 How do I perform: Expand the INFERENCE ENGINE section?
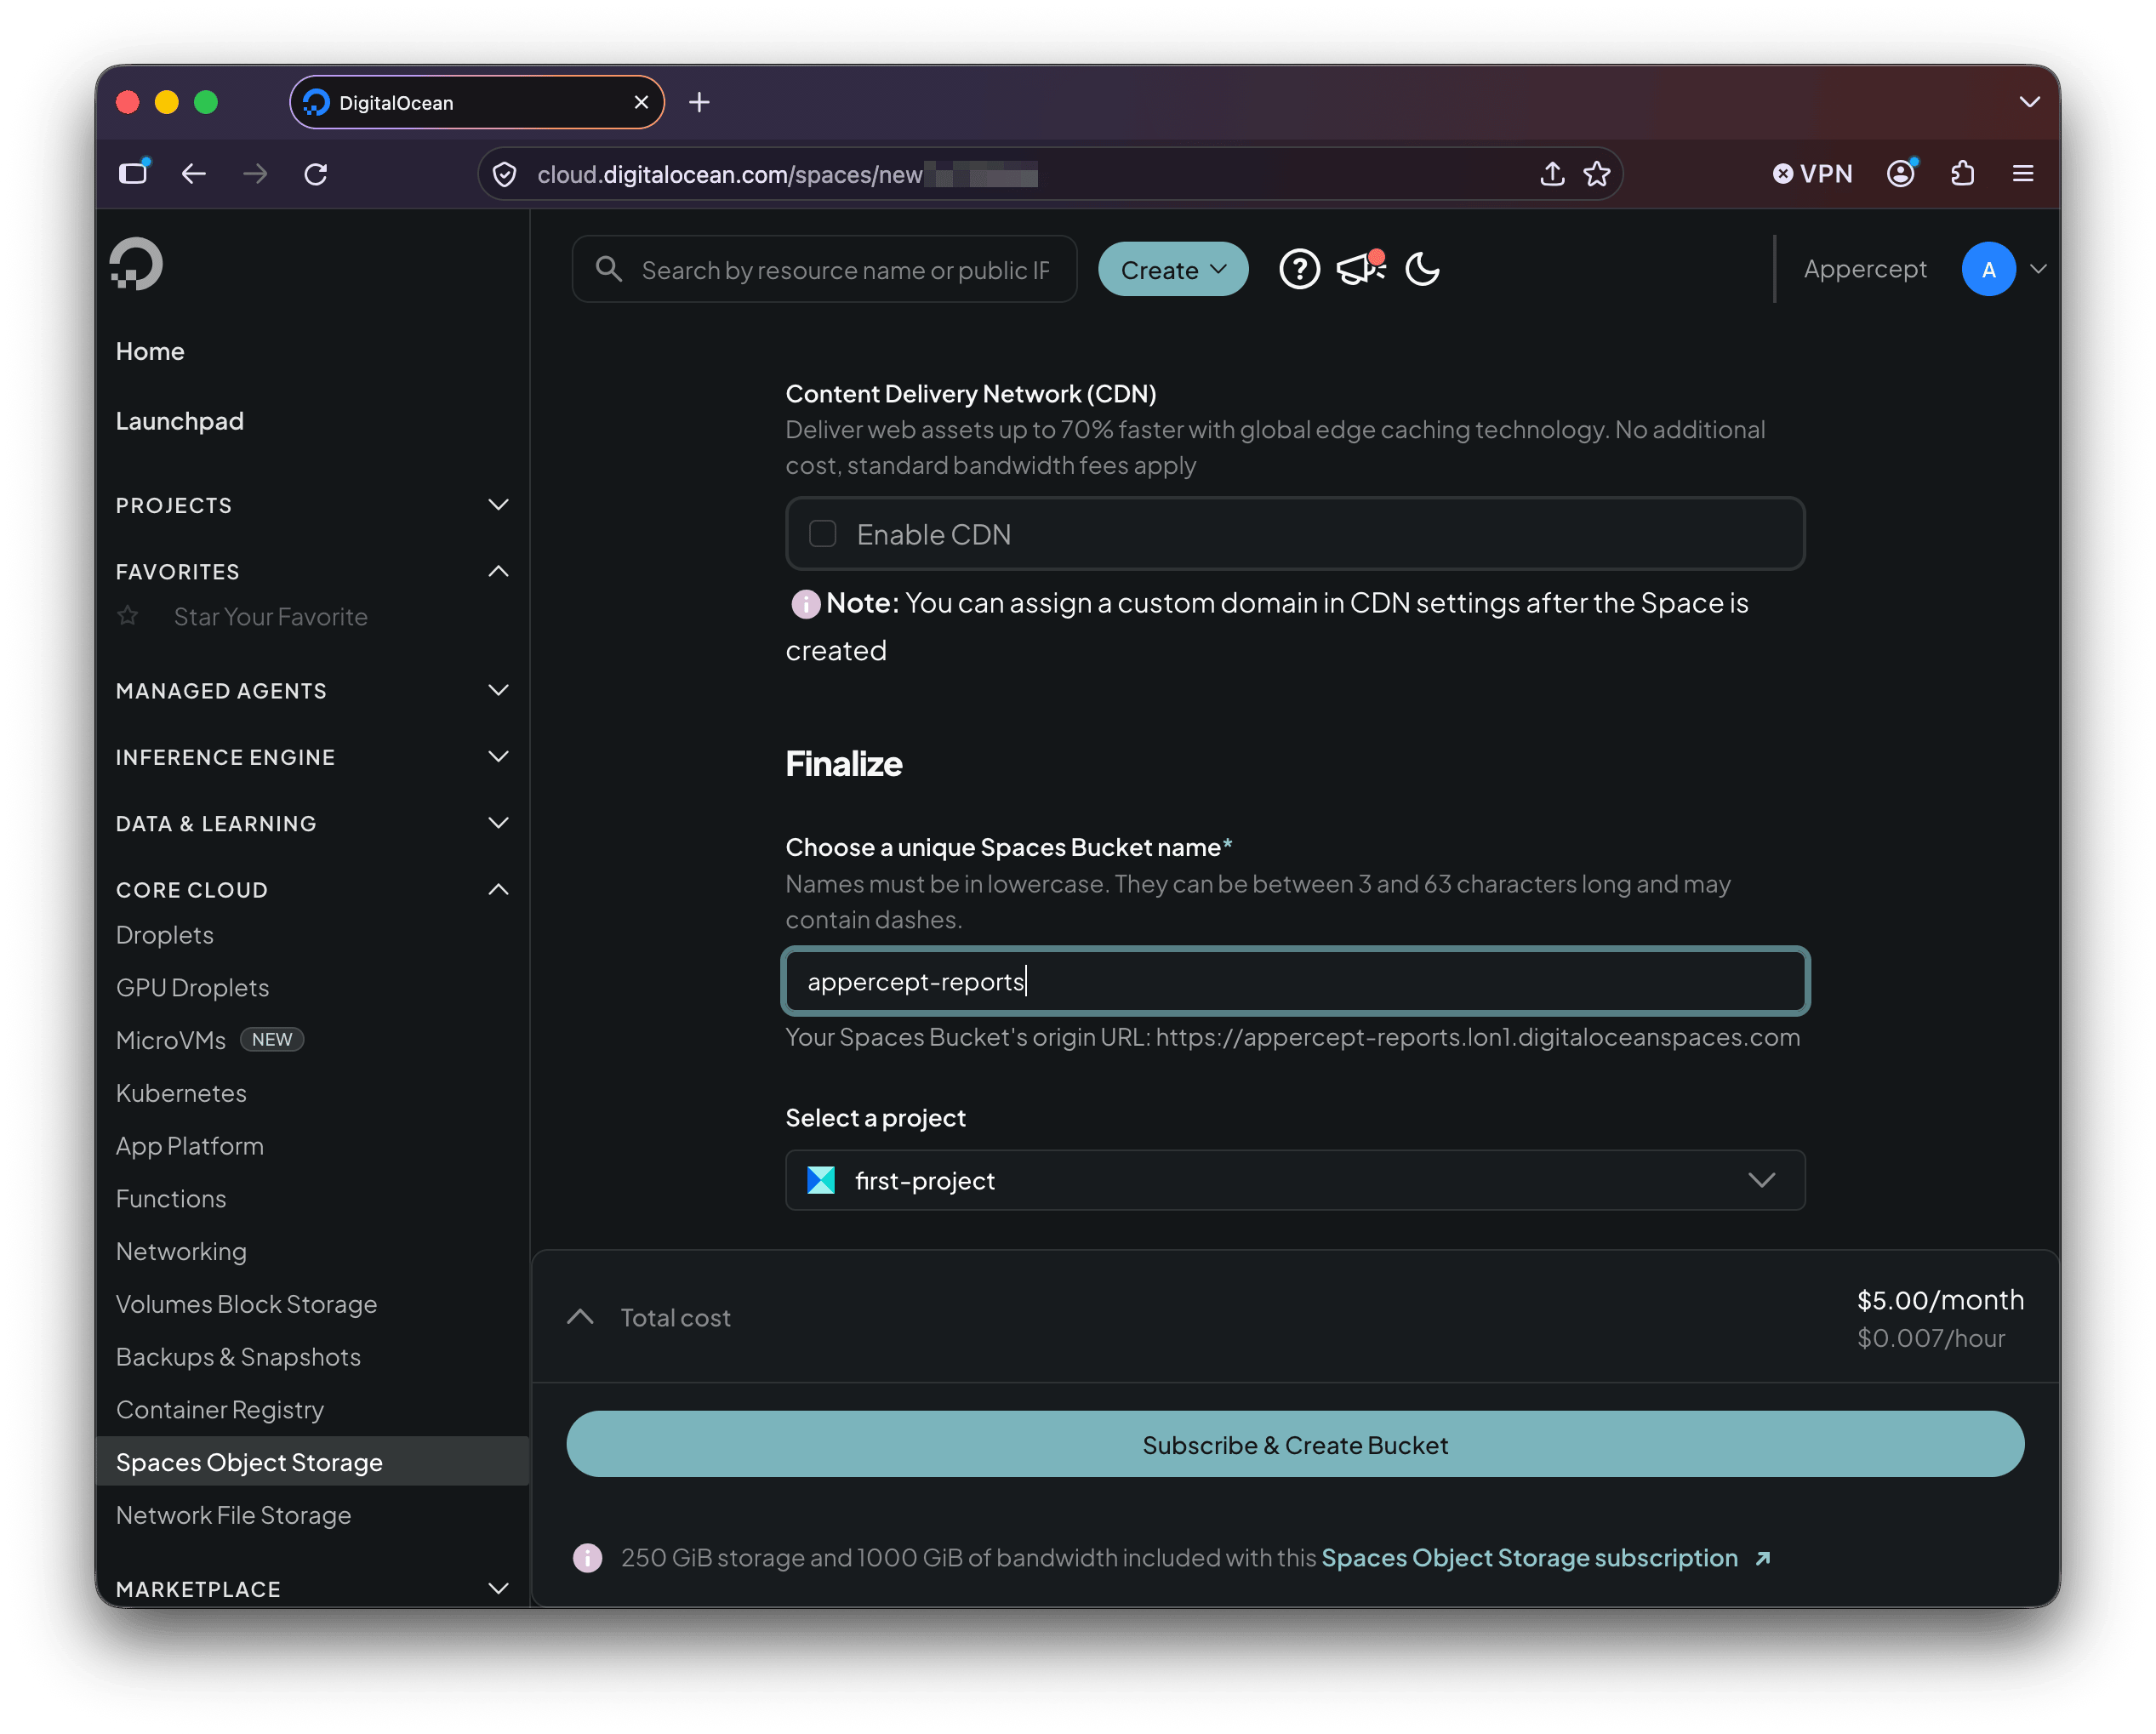tap(312, 756)
